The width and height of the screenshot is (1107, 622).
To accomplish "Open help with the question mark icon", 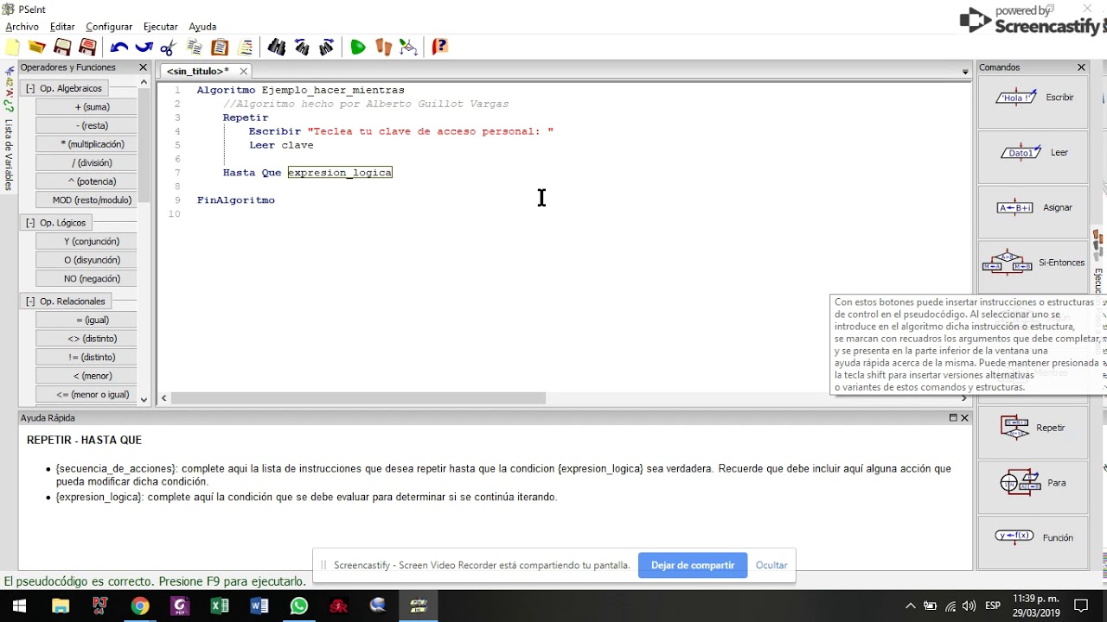I will click(x=440, y=48).
